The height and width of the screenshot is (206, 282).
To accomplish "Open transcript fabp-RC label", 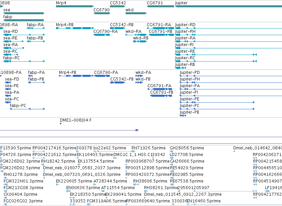I will 12,58.
